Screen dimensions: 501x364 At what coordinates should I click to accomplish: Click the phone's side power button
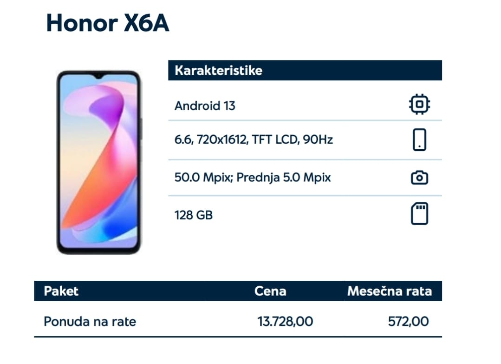coord(141,129)
